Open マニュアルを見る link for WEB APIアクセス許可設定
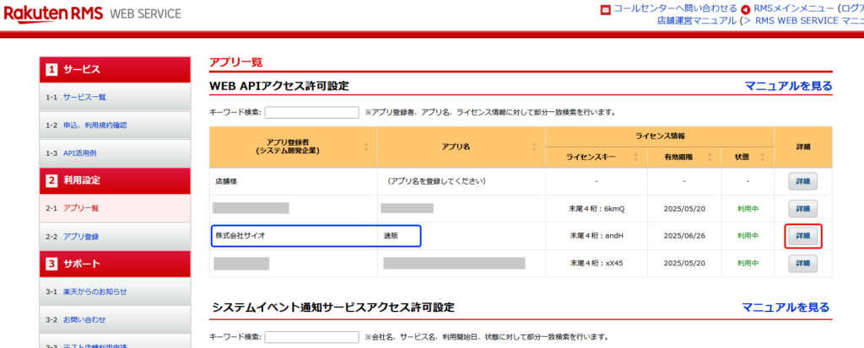The image size is (864, 348). point(788,86)
